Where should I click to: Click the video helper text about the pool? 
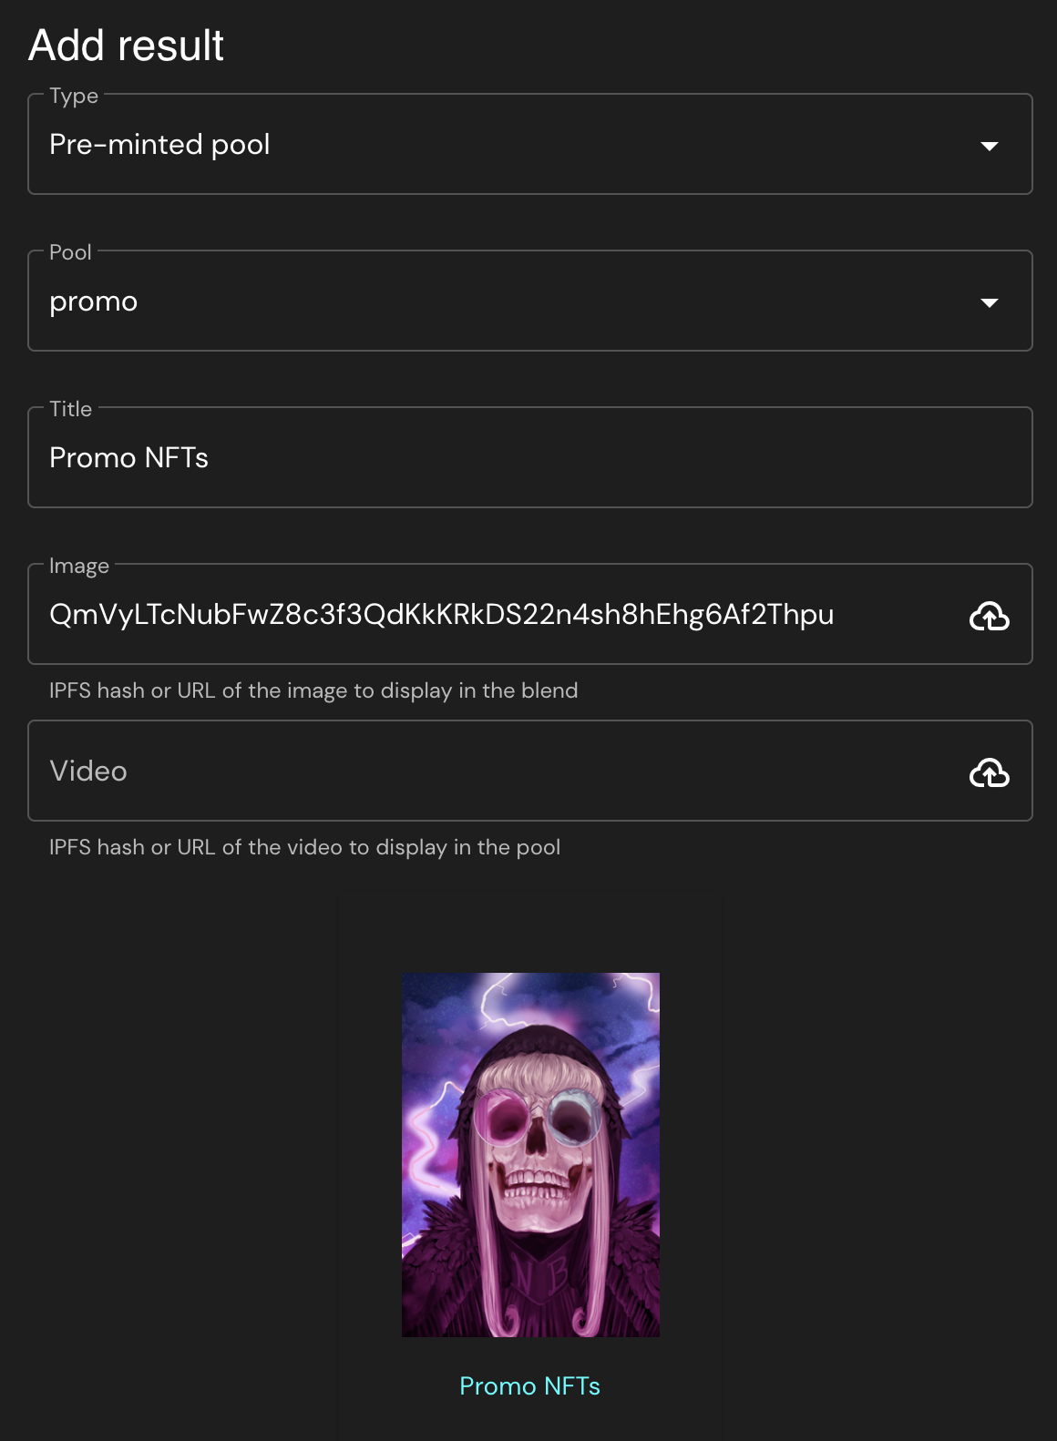[304, 847]
